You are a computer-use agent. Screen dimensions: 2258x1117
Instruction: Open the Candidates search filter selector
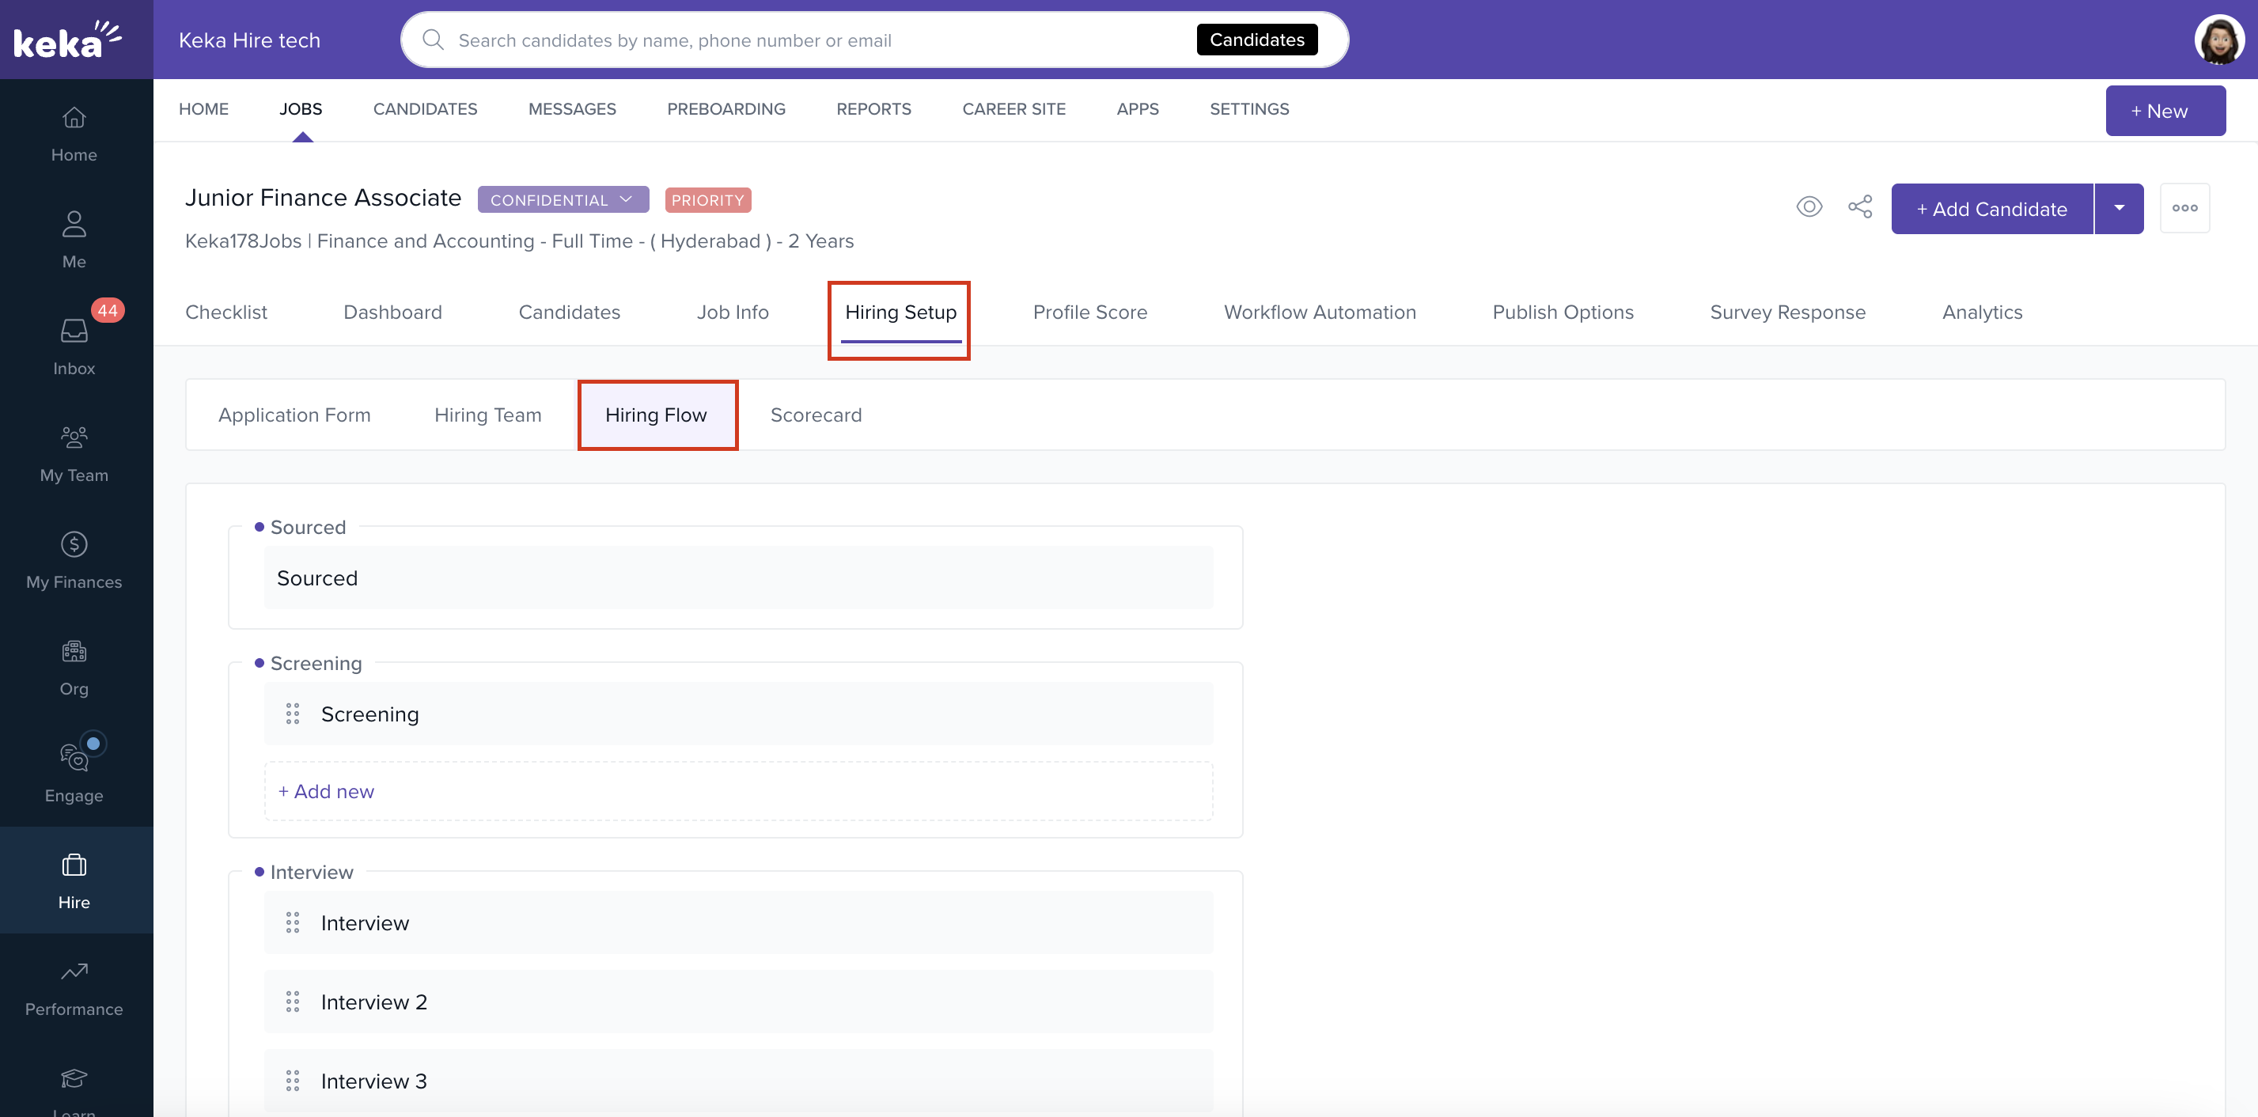pos(1257,40)
